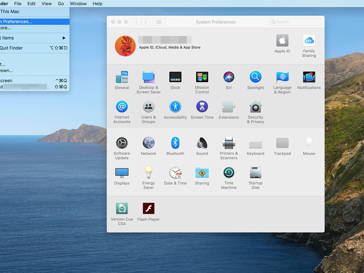Click the back navigation arrow button
364x273 pixels.
click(137, 22)
